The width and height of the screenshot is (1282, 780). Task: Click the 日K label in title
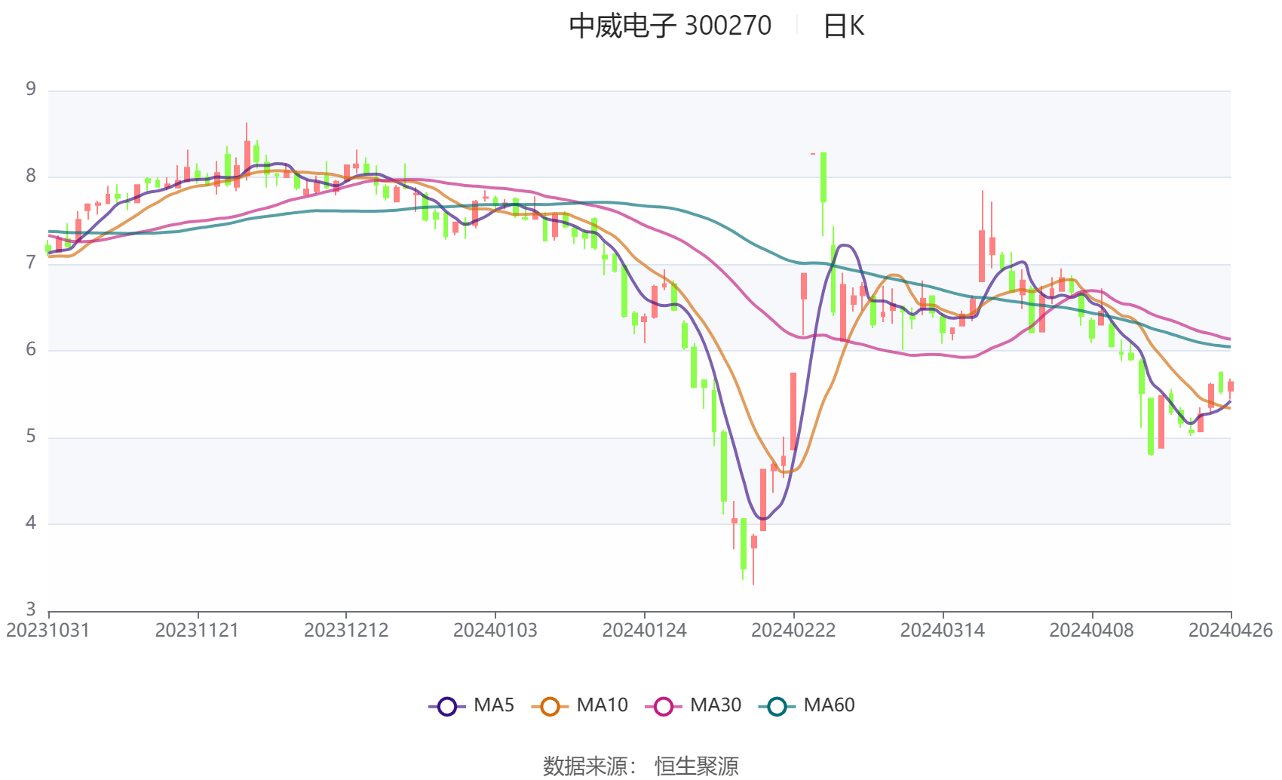pyautogui.click(x=843, y=26)
